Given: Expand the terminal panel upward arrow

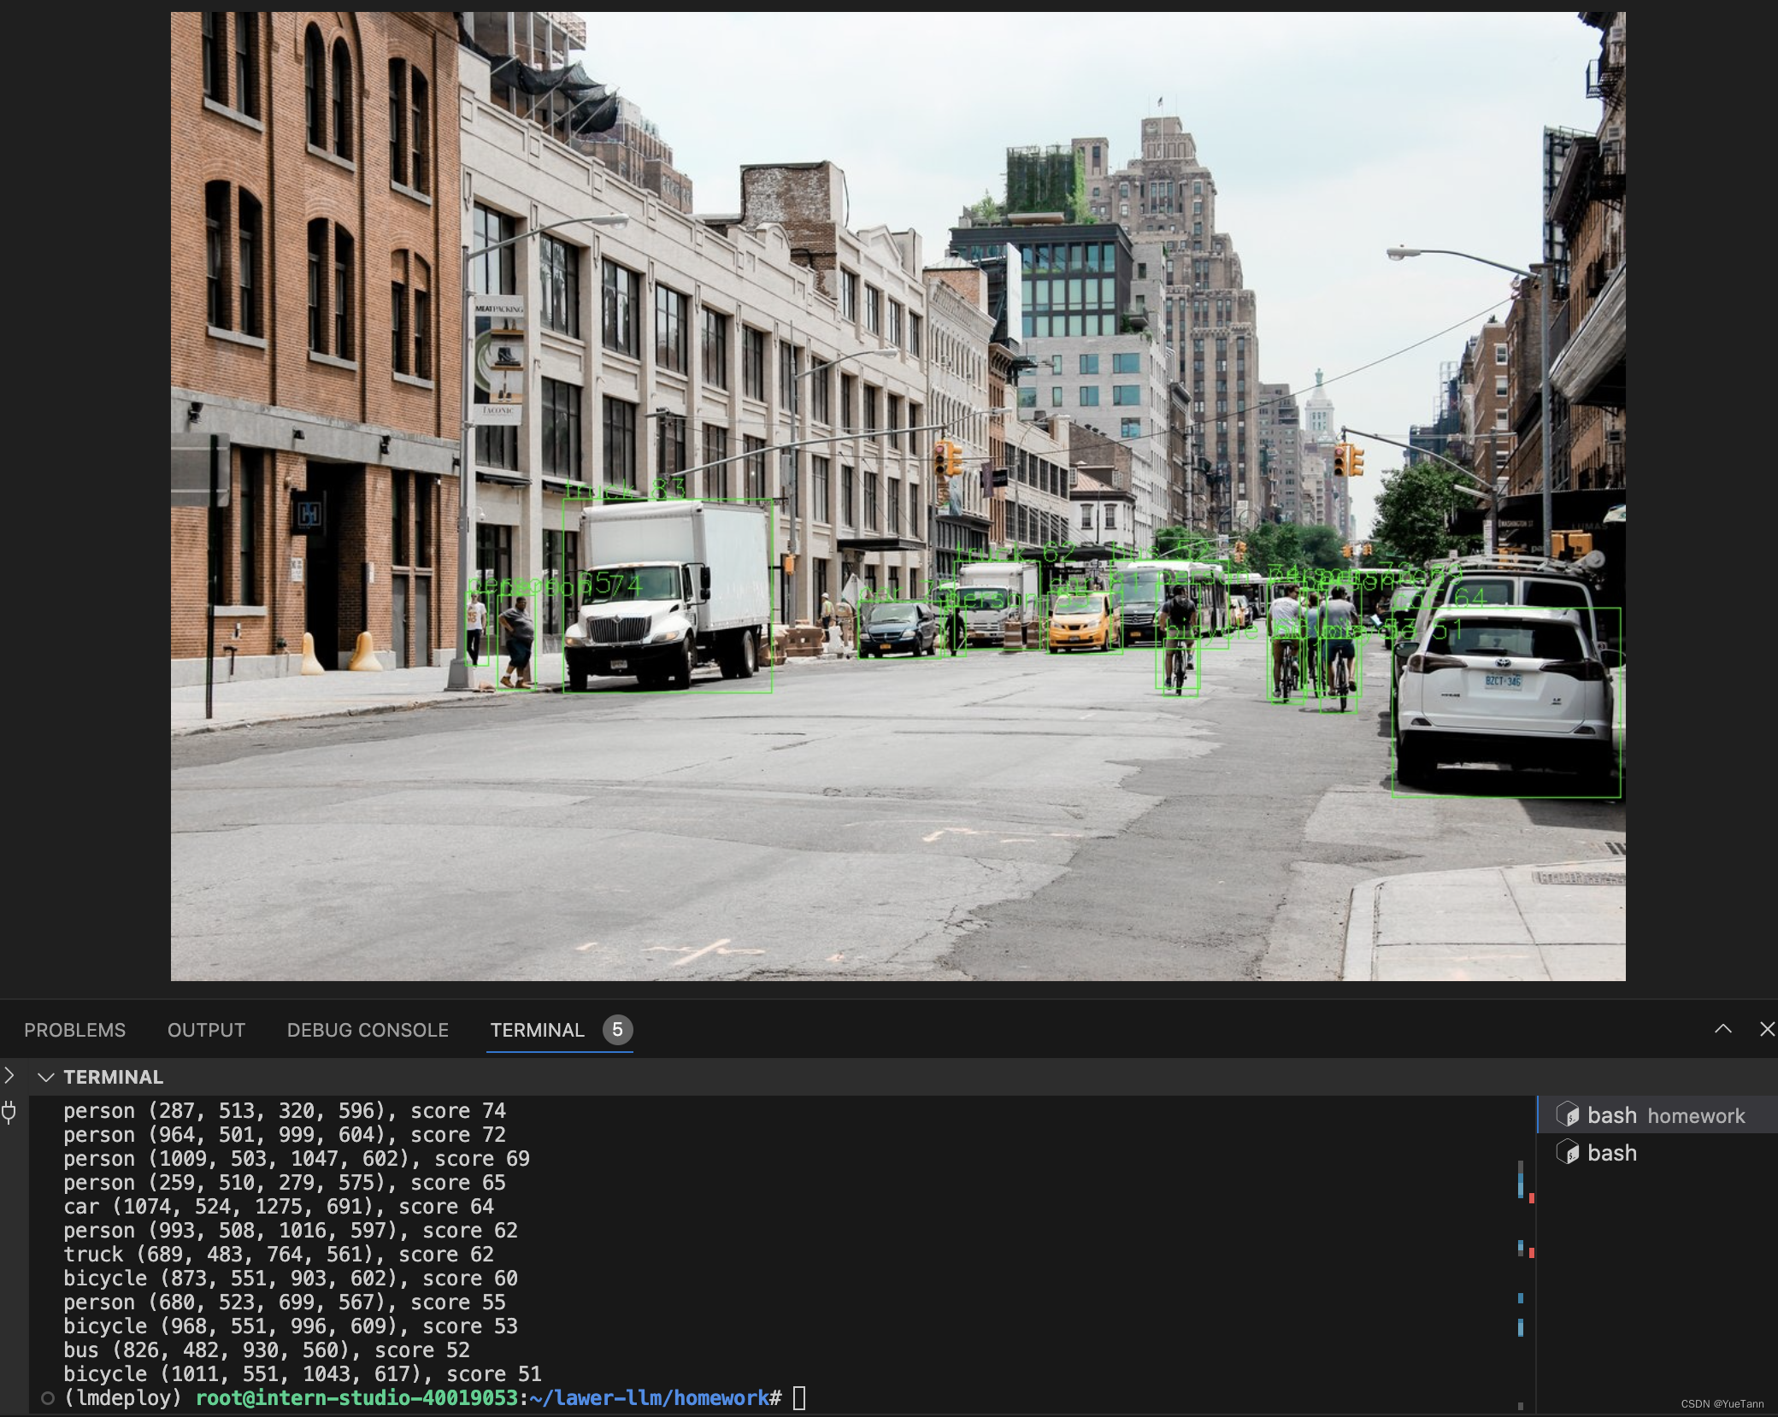Looking at the screenshot, I should coord(1723,1028).
